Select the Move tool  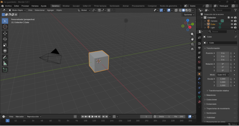pyautogui.click(x=5, y=33)
